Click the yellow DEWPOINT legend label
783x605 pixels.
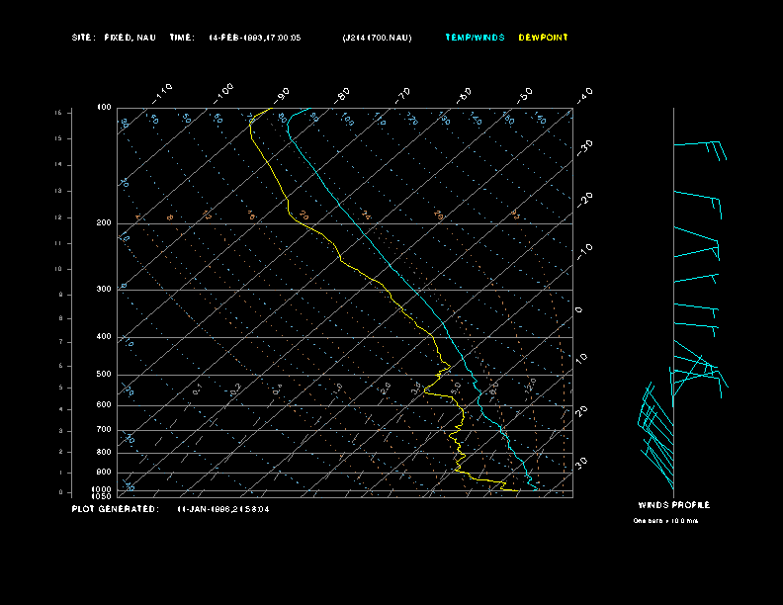point(543,38)
